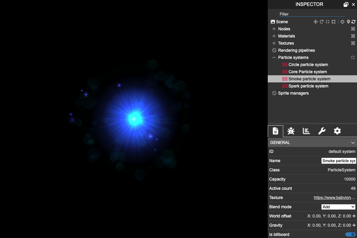Open the Statistics tab
This screenshot has width=357, height=238.
pyautogui.click(x=306, y=131)
